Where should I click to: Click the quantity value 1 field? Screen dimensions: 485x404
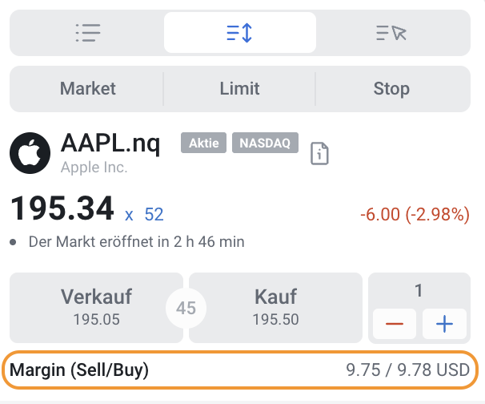(419, 291)
